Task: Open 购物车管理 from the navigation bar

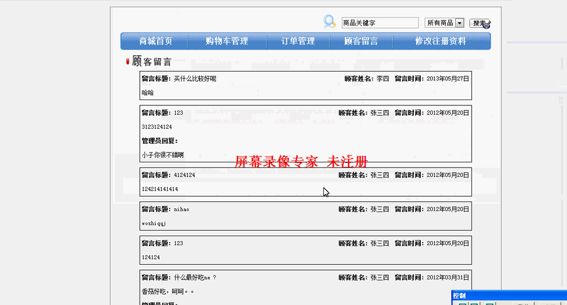Action: (226, 41)
